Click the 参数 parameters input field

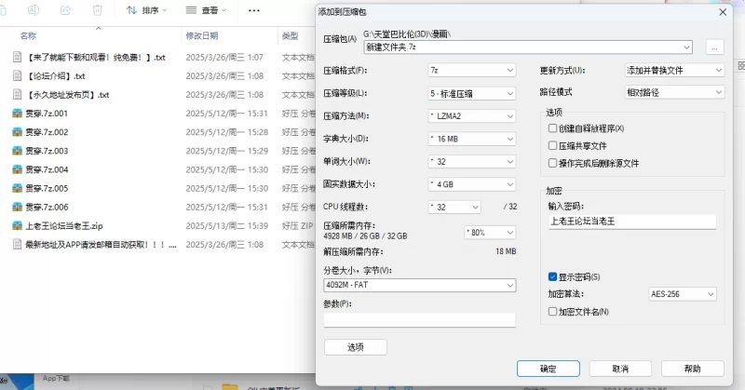point(420,319)
